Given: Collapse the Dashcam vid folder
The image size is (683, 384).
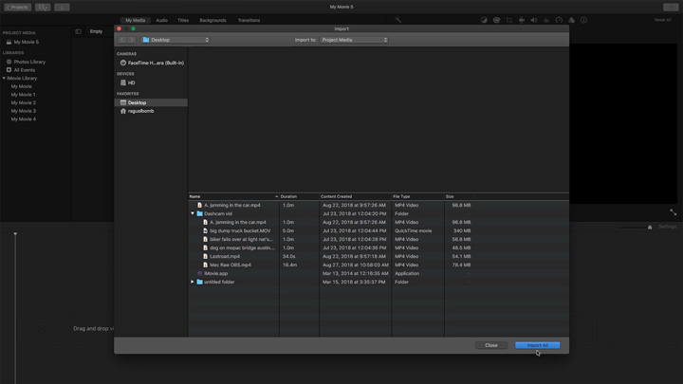Looking at the screenshot, I should point(193,214).
